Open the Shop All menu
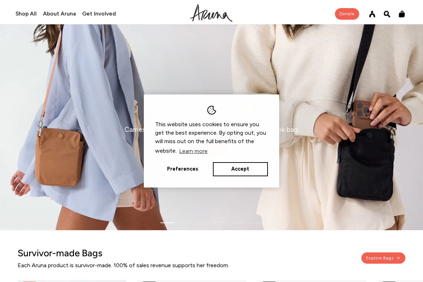 [26, 14]
